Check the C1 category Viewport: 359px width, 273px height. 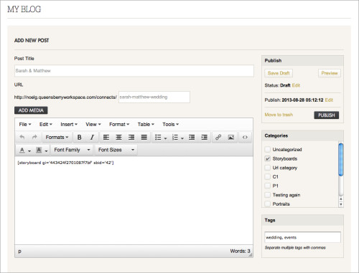(267, 176)
